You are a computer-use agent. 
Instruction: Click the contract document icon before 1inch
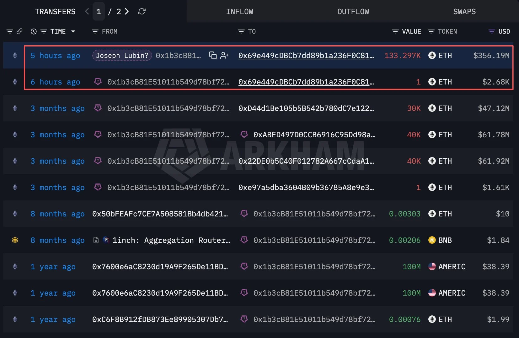pyautogui.click(x=96, y=240)
